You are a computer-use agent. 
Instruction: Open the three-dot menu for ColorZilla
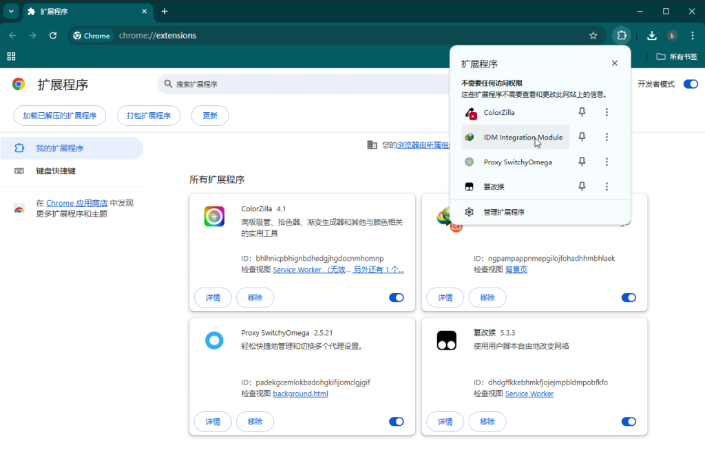click(607, 112)
